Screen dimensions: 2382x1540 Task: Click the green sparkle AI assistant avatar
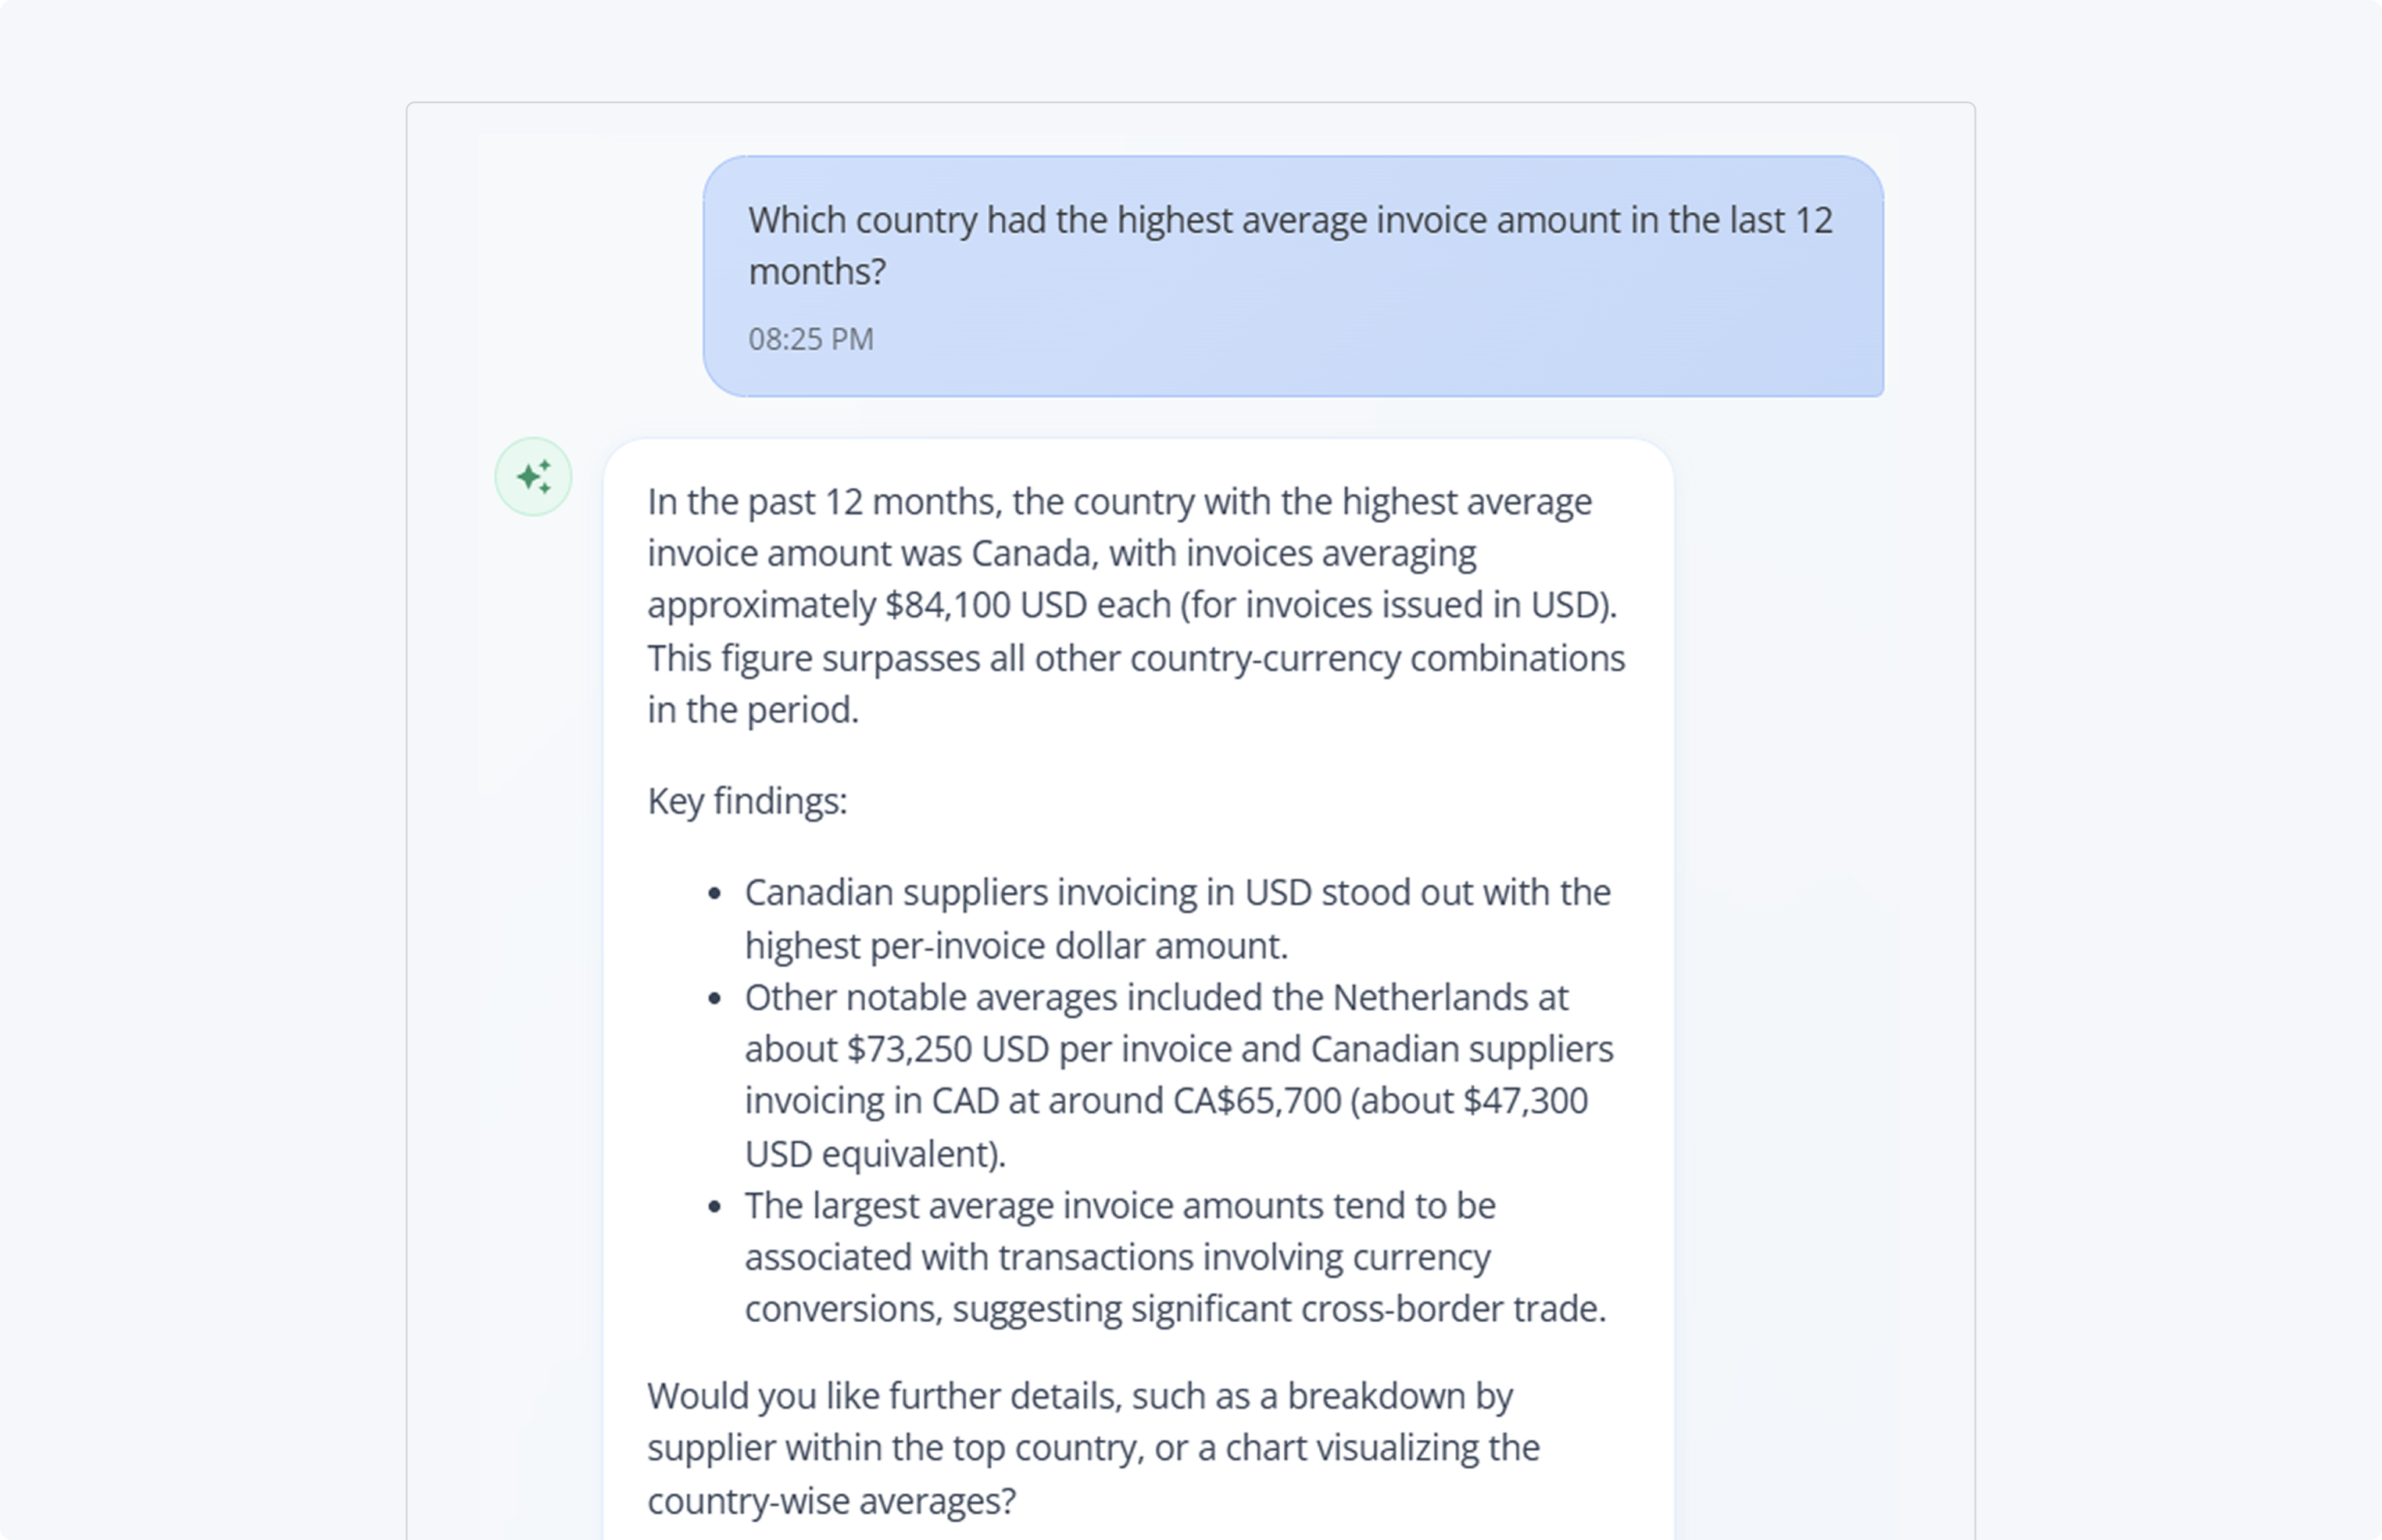[533, 477]
